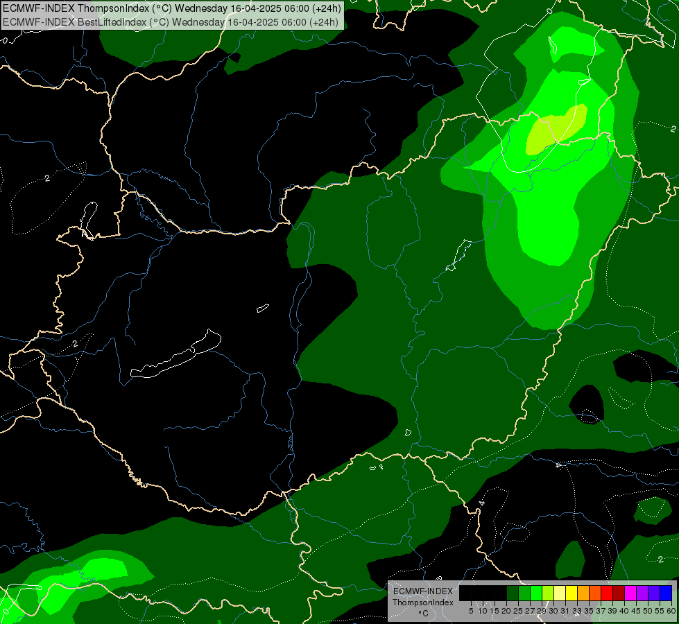The height and width of the screenshot is (624, 679).
Task: Pick the bright yellow 31–33 legend swatch
Action: click(571, 593)
